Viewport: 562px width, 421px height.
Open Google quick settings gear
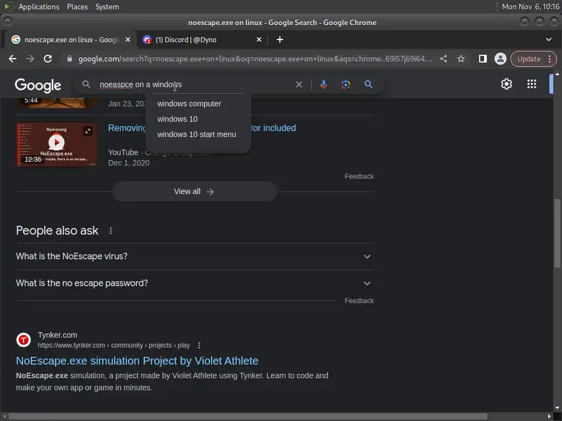[x=507, y=84]
